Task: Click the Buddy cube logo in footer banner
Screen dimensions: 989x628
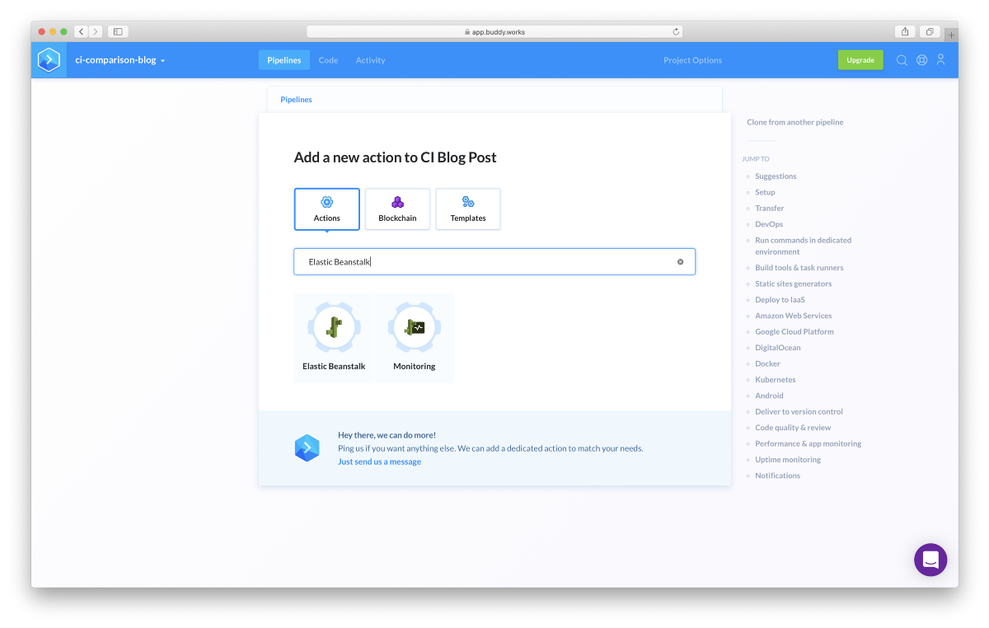Action: [x=307, y=448]
